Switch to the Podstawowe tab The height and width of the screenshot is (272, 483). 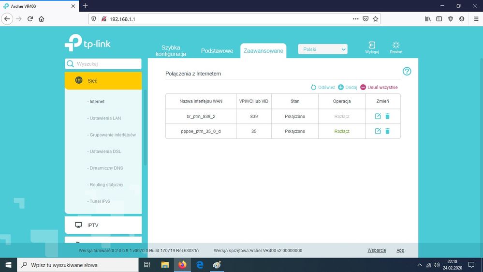pyautogui.click(x=217, y=51)
